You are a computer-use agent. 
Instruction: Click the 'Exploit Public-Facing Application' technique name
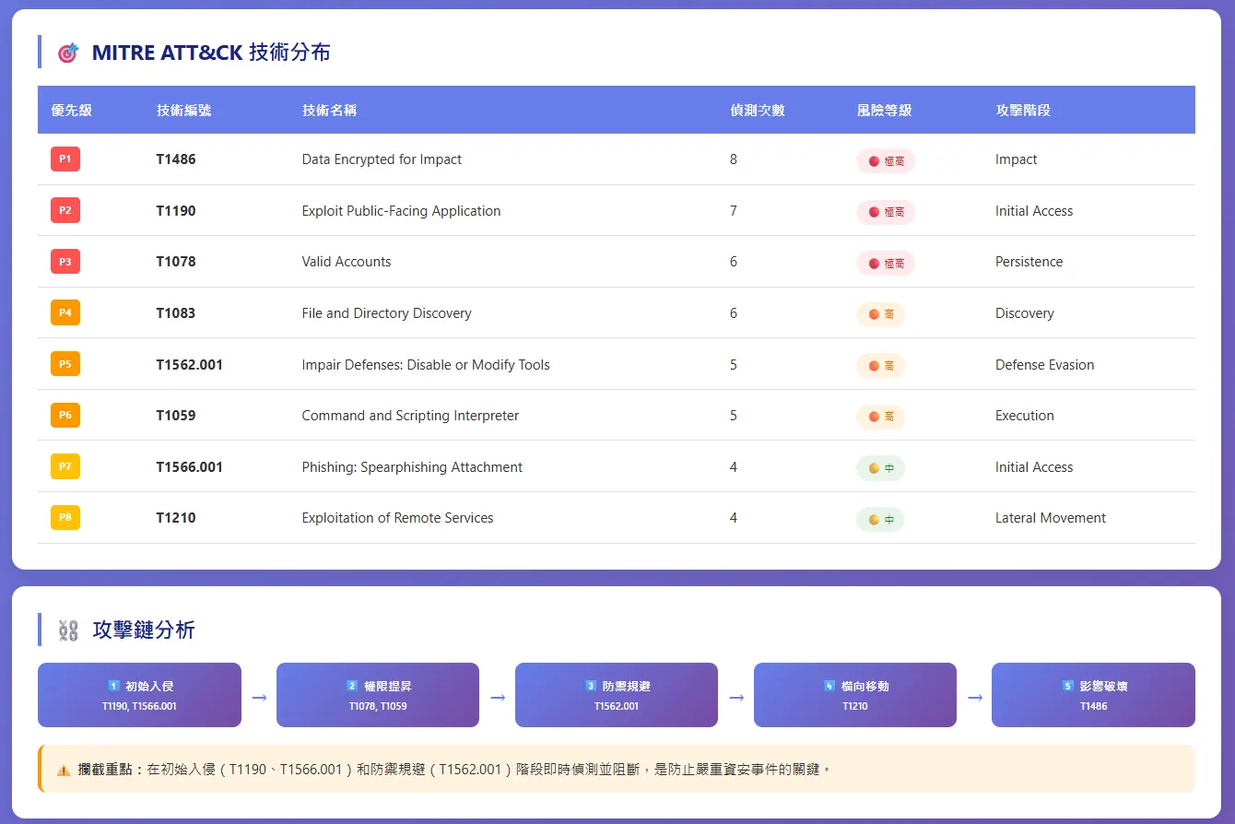coord(401,211)
